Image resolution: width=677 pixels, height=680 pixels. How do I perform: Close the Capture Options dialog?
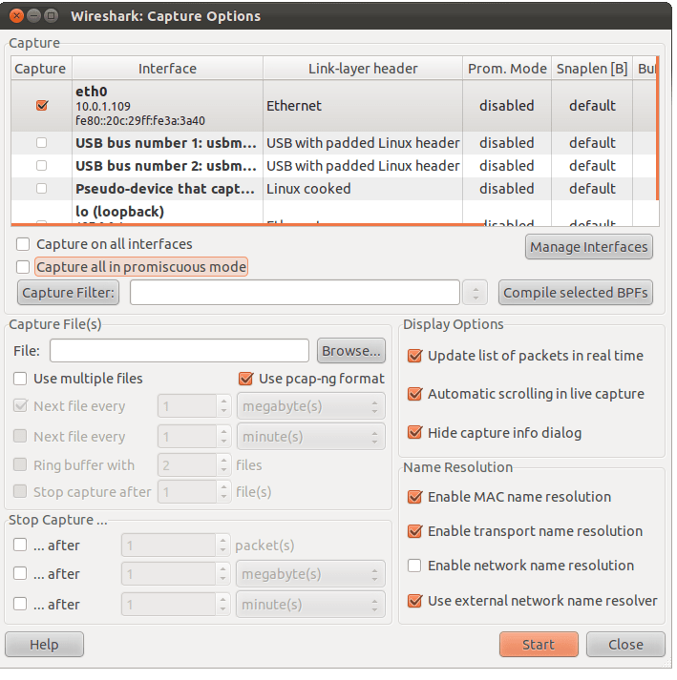[x=625, y=645]
